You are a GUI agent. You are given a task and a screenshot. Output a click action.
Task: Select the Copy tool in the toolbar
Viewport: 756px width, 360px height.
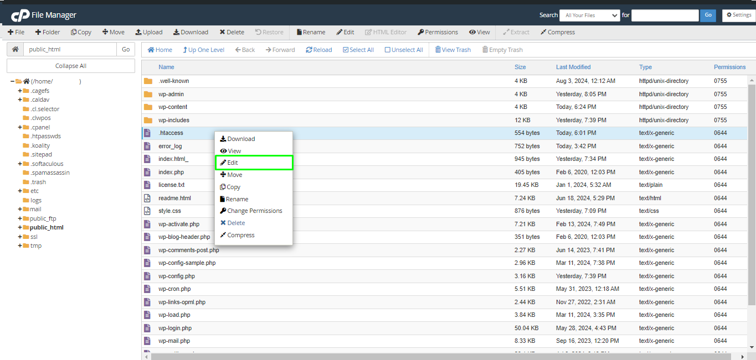[x=81, y=32]
